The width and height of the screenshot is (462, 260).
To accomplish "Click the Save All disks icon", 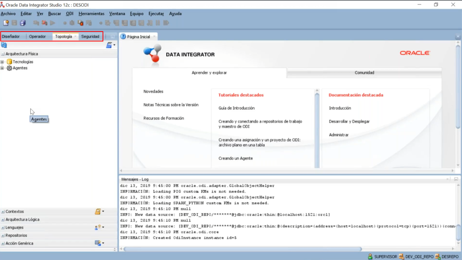I will [23, 23].
